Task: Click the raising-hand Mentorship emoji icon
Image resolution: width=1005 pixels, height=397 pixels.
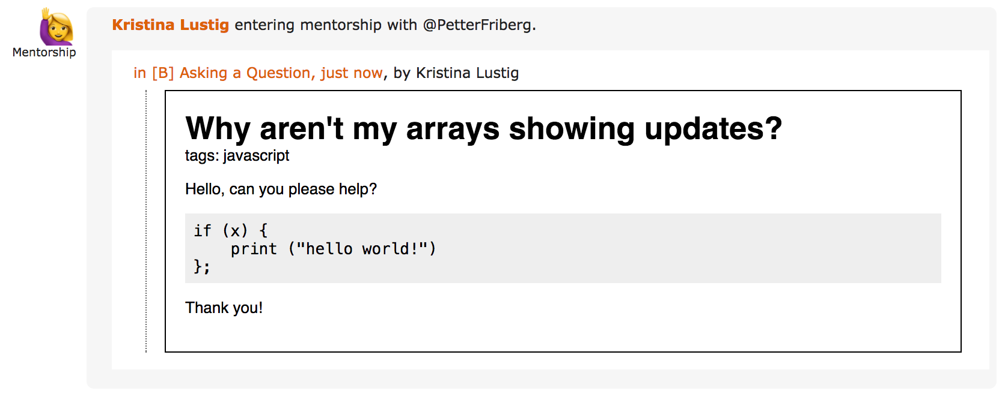Action: point(56,27)
